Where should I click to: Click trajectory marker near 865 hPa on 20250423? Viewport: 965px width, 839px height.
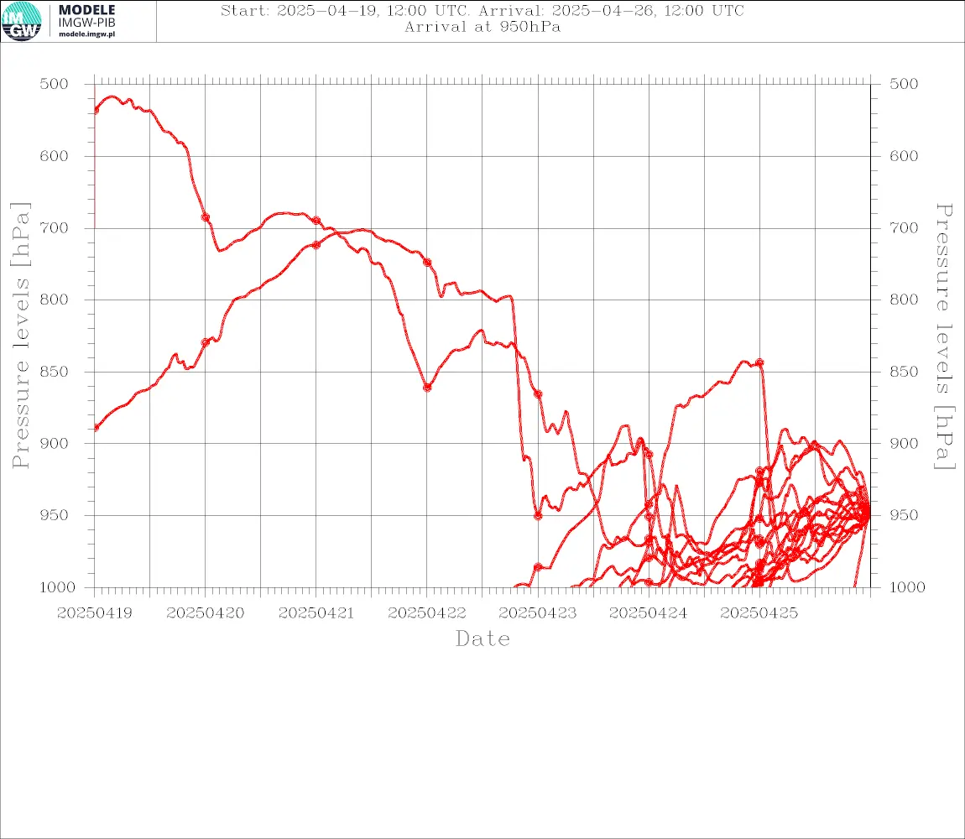pyautogui.click(x=538, y=394)
